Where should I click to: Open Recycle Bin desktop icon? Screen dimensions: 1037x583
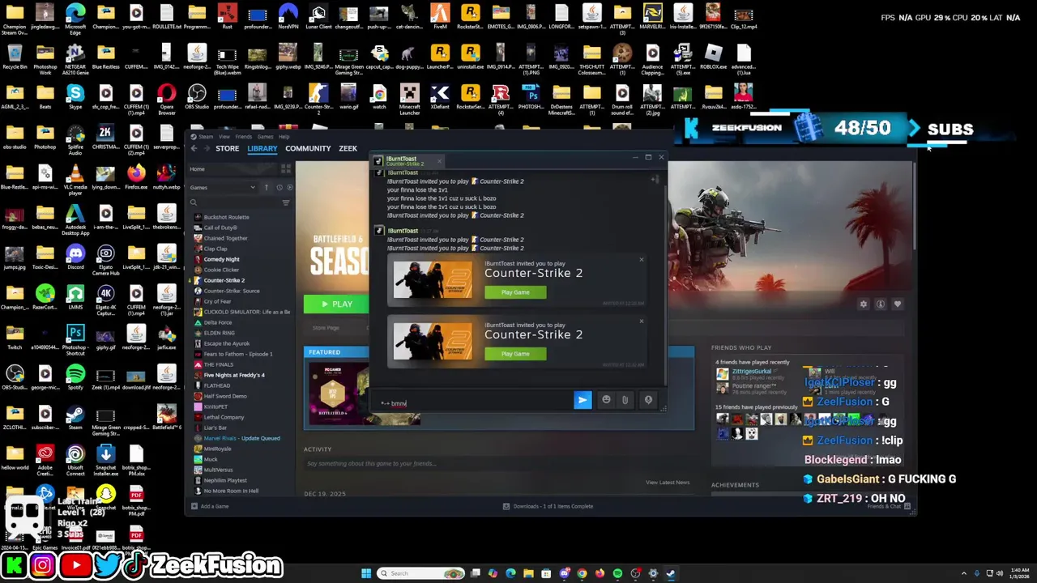coord(15,57)
